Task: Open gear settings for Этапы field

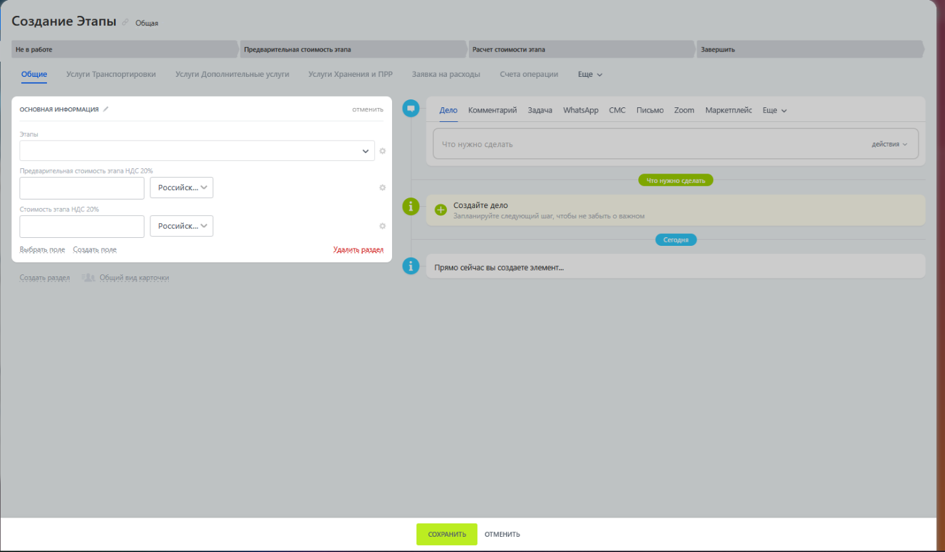Action: [x=382, y=151]
